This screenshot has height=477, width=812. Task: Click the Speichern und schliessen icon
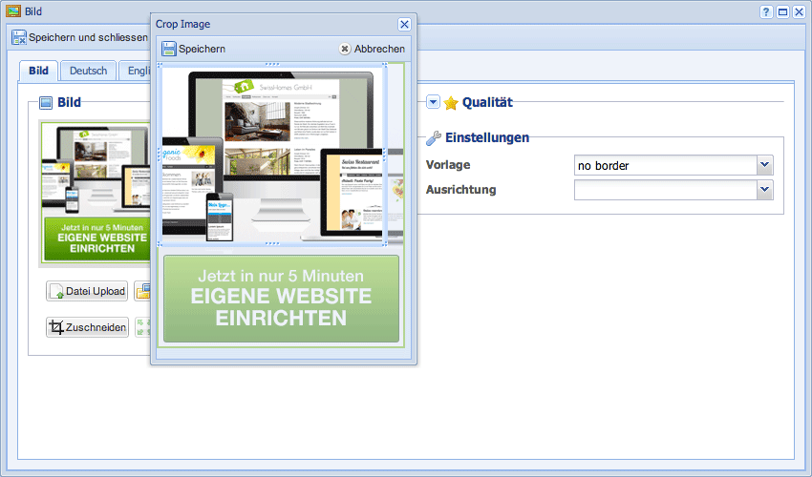coord(19,38)
